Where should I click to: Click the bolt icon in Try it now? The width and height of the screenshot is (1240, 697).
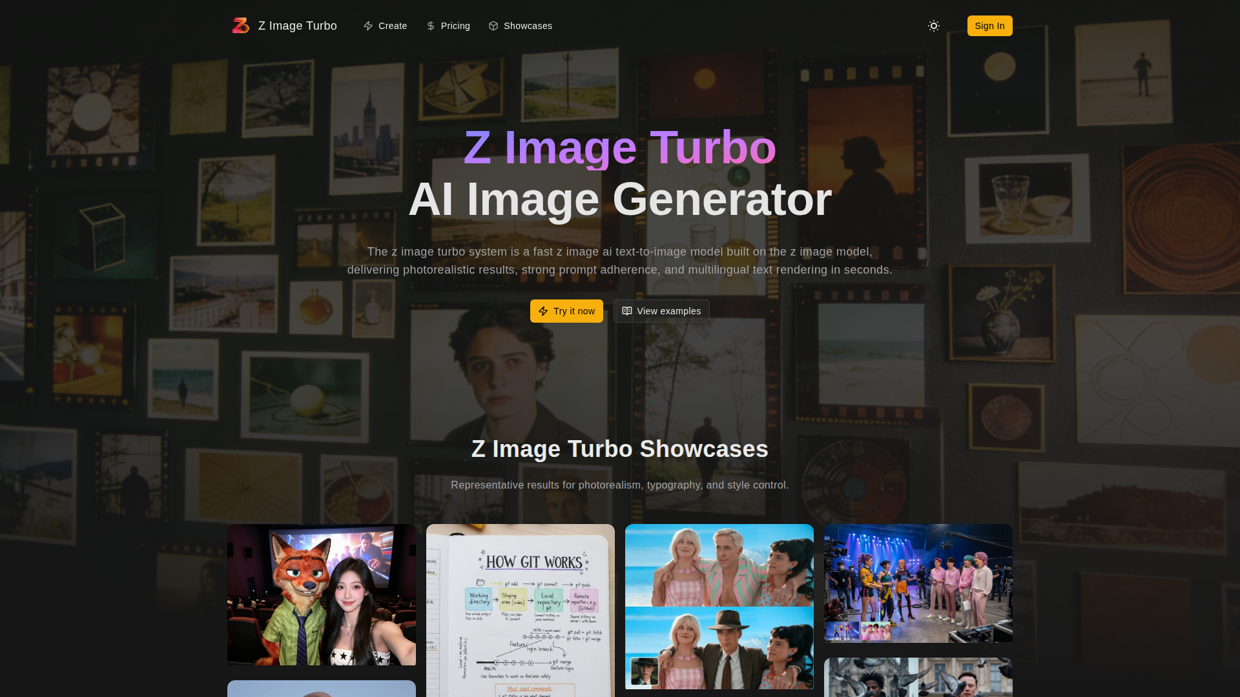click(x=543, y=311)
